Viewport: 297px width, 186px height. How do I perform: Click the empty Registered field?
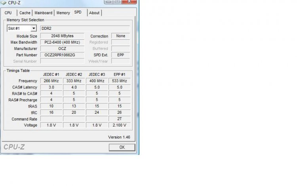point(121,42)
